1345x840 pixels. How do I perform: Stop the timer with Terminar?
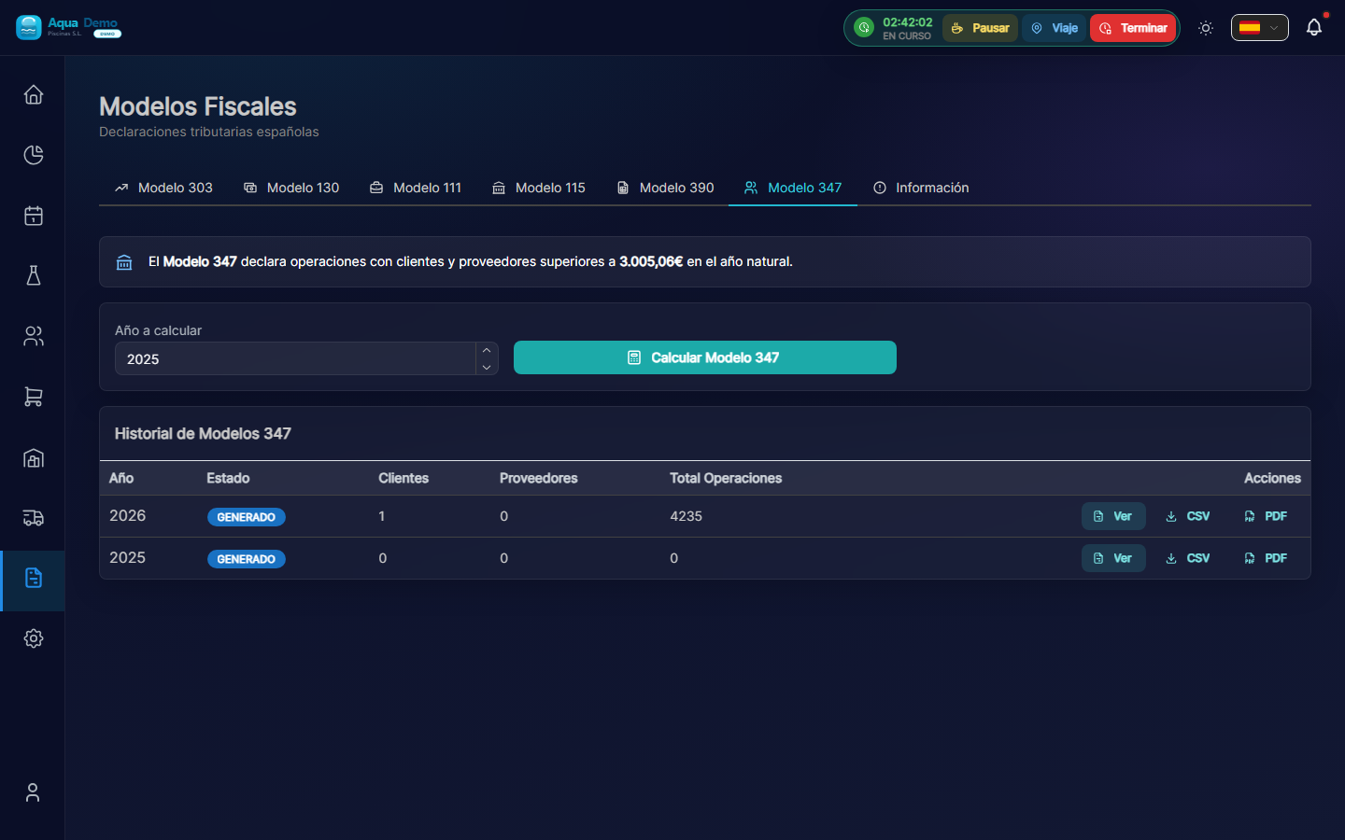pos(1133,28)
